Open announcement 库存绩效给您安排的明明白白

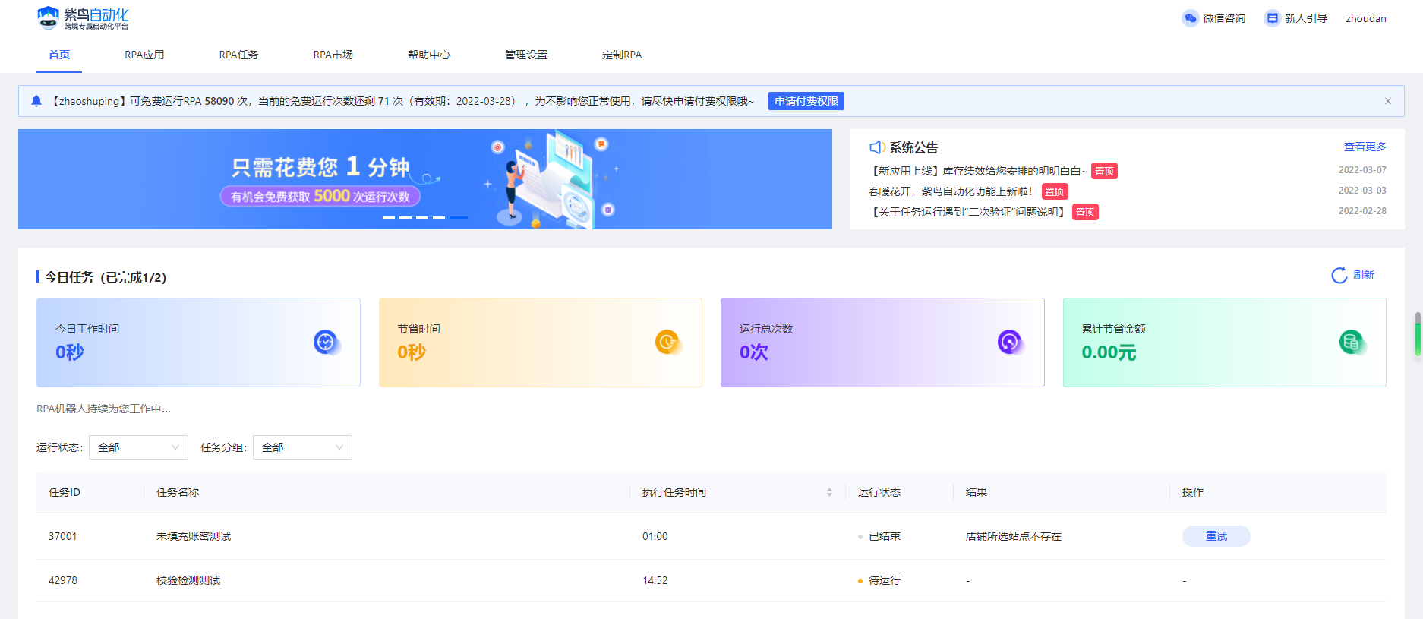pyautogui.click(x=978, y=171)
